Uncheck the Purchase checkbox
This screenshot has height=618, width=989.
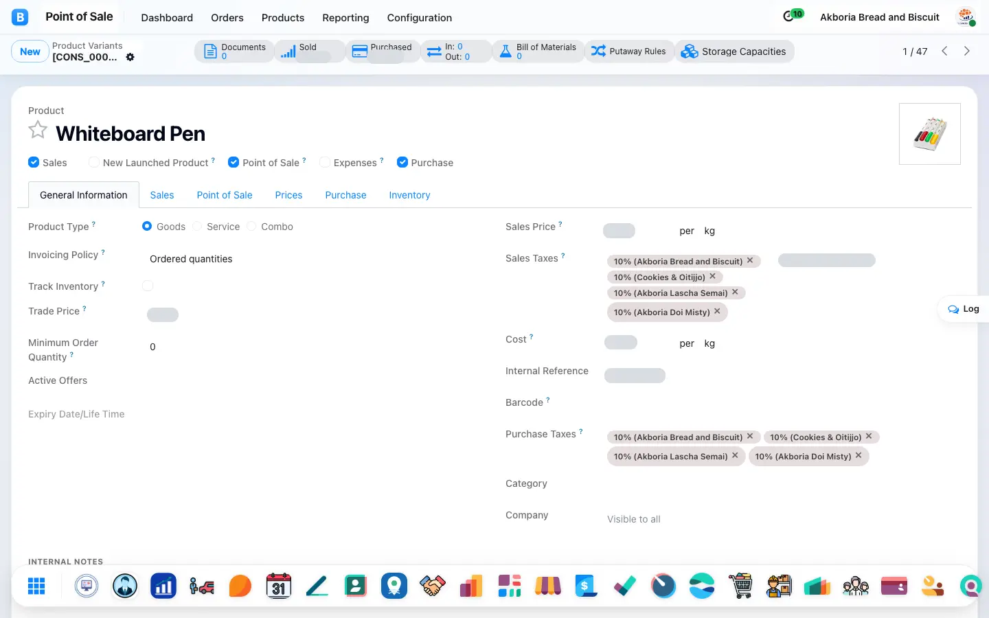coord(402,162)
